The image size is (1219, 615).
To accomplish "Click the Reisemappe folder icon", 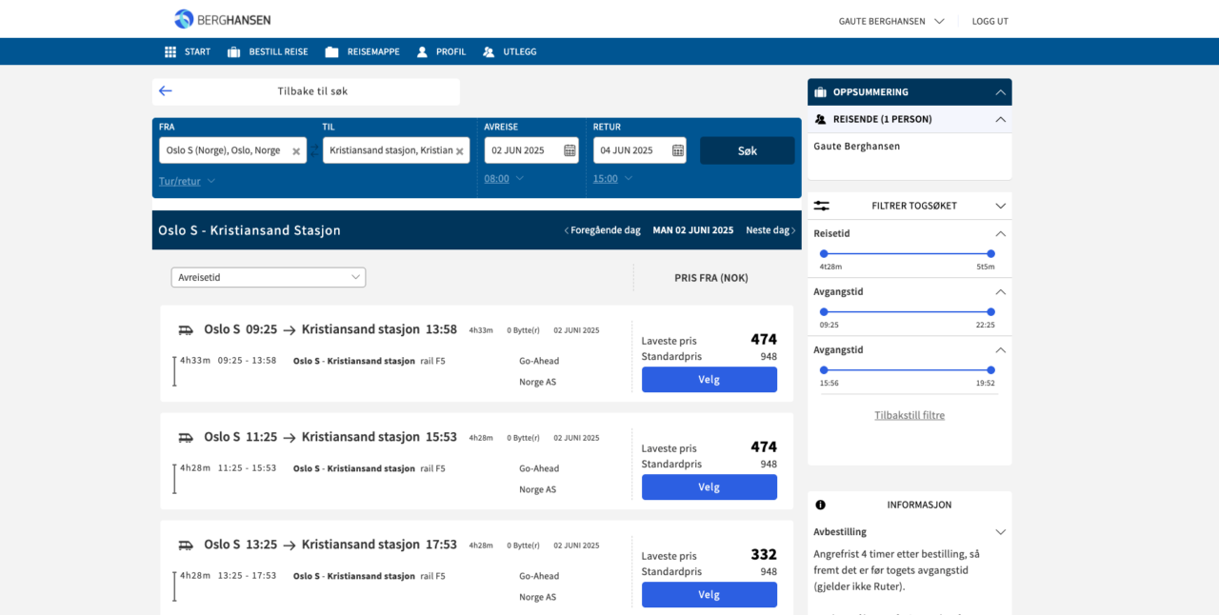I will point(331,51).
